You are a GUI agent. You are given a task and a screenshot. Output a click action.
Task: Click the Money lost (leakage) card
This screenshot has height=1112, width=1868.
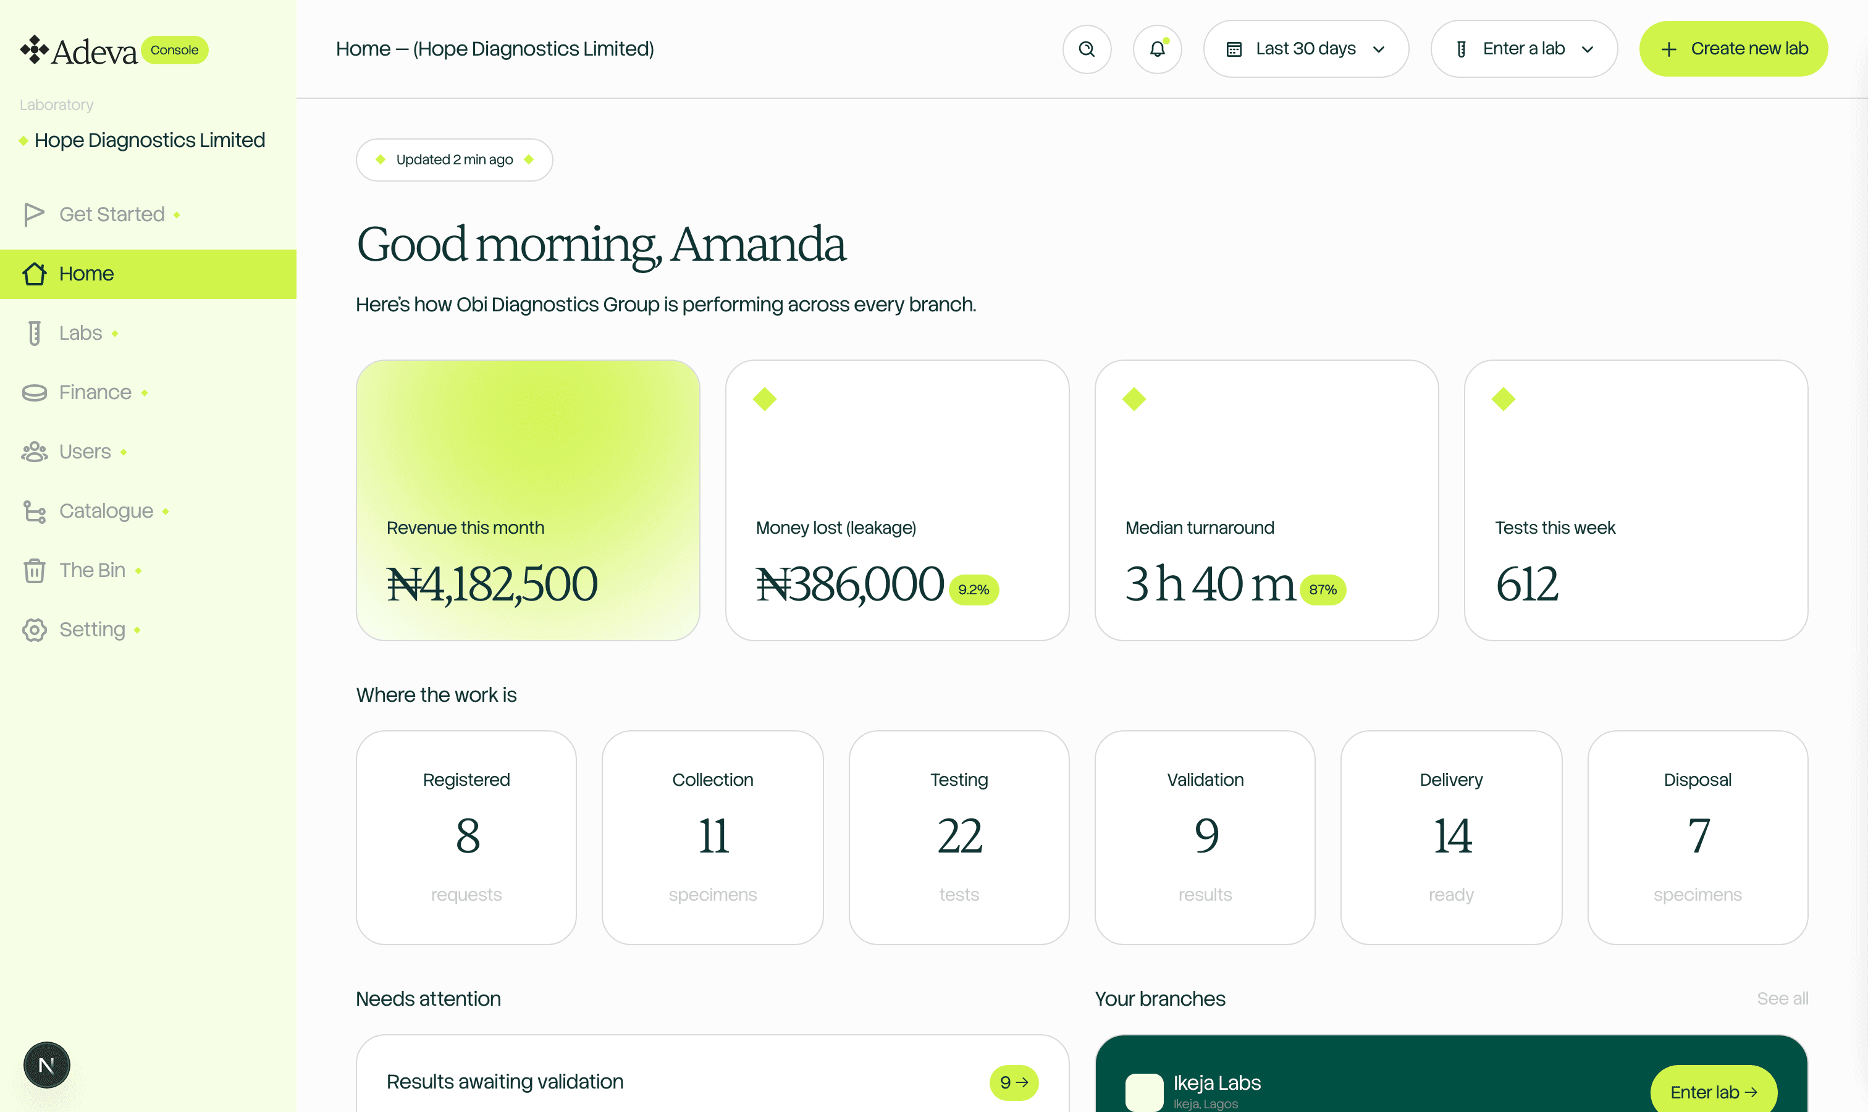[897, 500]
